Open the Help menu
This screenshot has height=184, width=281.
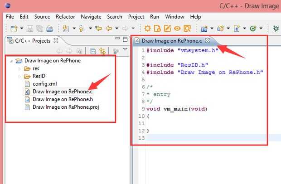(x=195, y=17)
